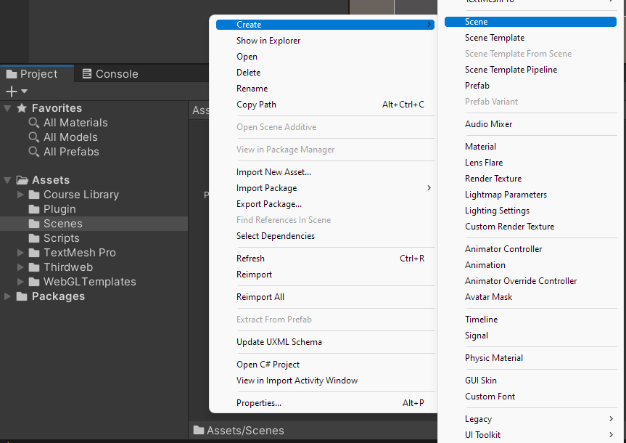The image size is (626, 443).
Task: Expand the TextMesh Pro folder arrow
Action: coord(20,253)
